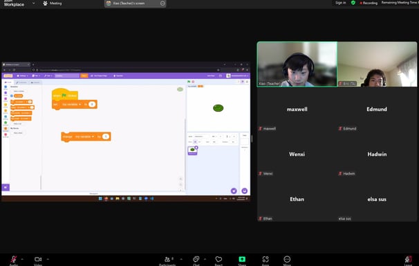This screenshot has height=266, width=419.
Task: Select the Motion block category circle
Action: coord(6,87)
